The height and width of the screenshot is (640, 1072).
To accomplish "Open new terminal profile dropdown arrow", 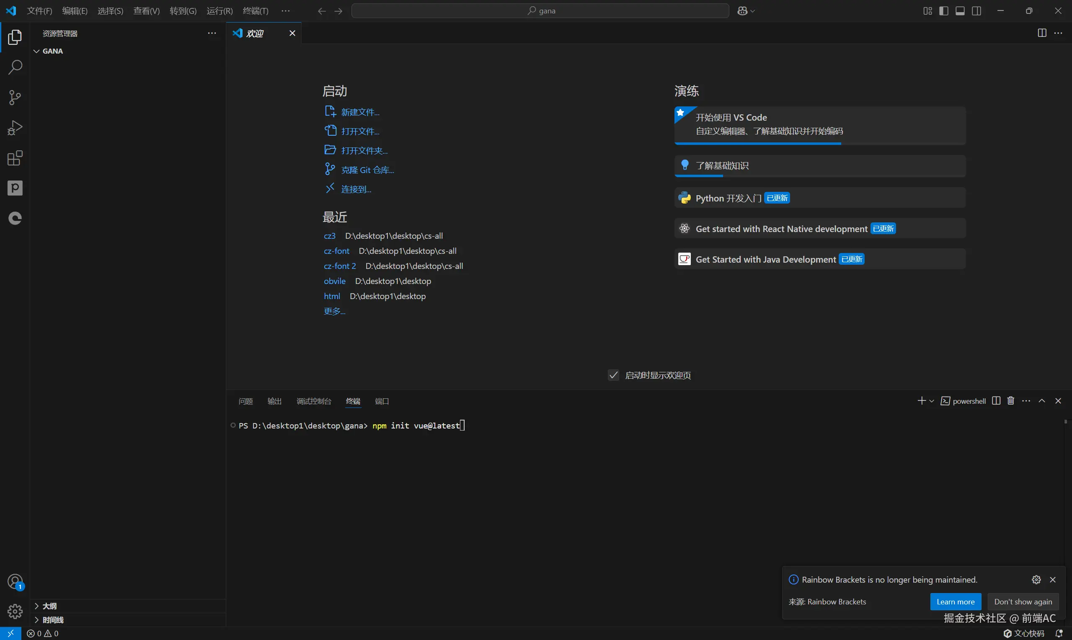I will click(x=931, y=401).
